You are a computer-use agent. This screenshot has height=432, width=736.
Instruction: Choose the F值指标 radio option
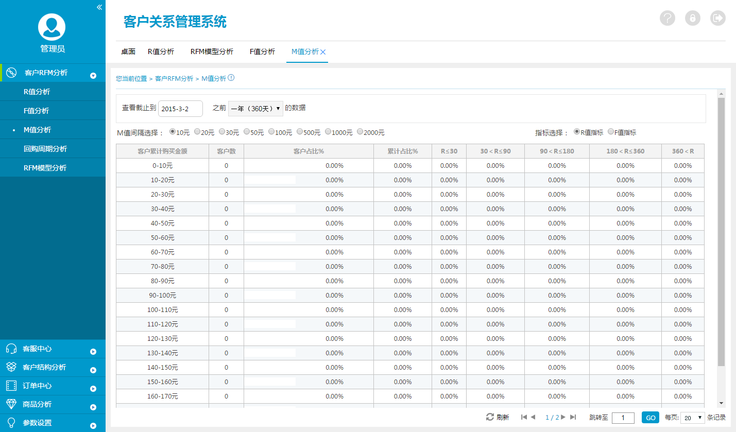[x=611, y=132]
